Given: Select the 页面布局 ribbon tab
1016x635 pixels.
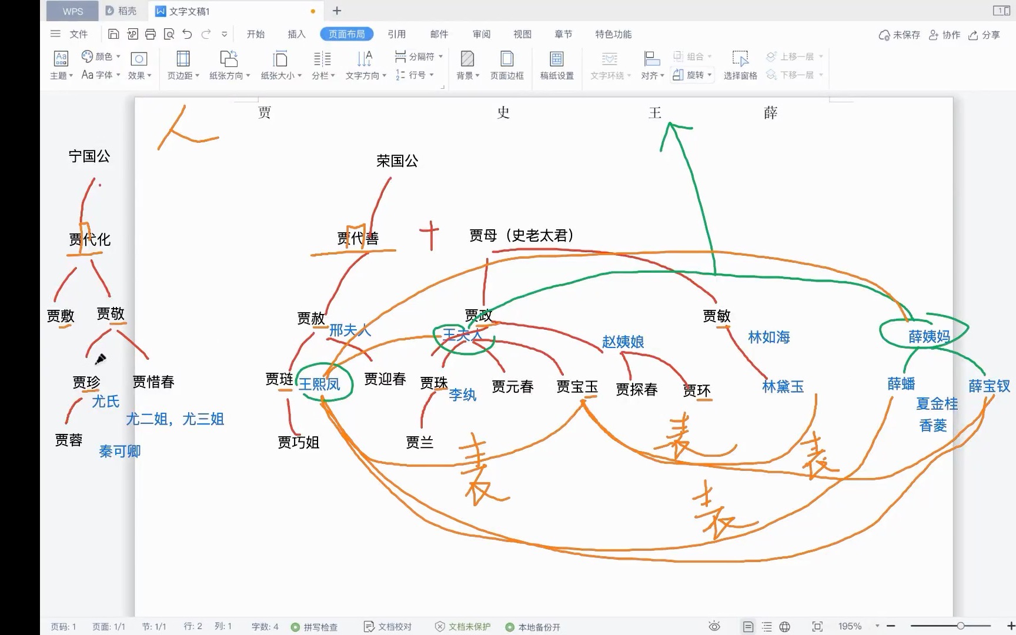Looking at the screenshot, I should tap(347, 34).
